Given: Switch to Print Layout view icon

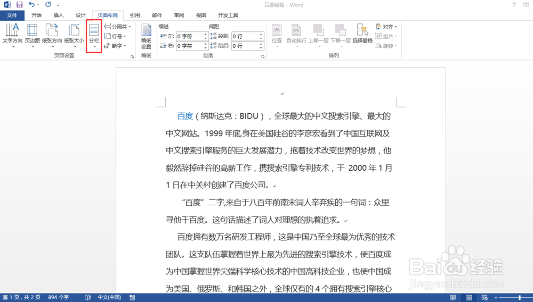Looking at the screenshot, I should click(x=469, y=298).
